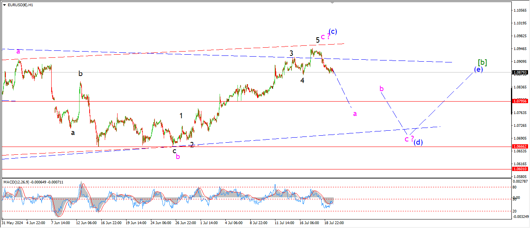Select the black wave 1 label
This screenshot has height=228, width=530.
(181, 116)
